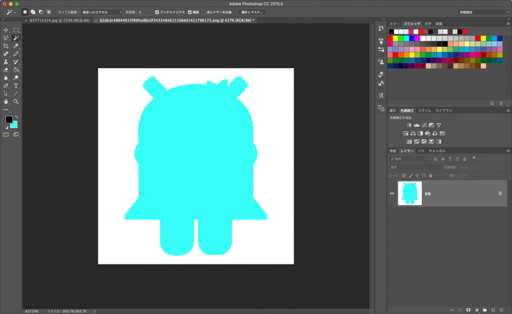Image resolution: width=512 pixels, height=314 pixels.
Task: Choose New Selection mode in options bar
Action: pyautogui.click(x=25, y=12)
